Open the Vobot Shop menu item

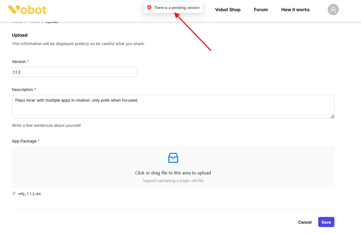click(x=228, y=10)
